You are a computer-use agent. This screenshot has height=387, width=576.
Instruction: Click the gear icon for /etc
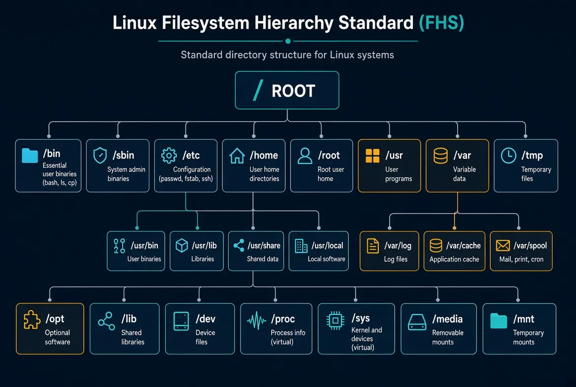click(x=169, y=155)
